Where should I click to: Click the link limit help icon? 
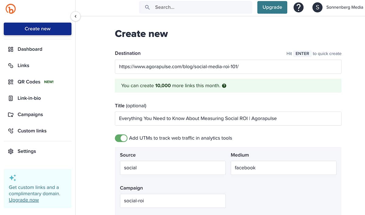[224, 86]
